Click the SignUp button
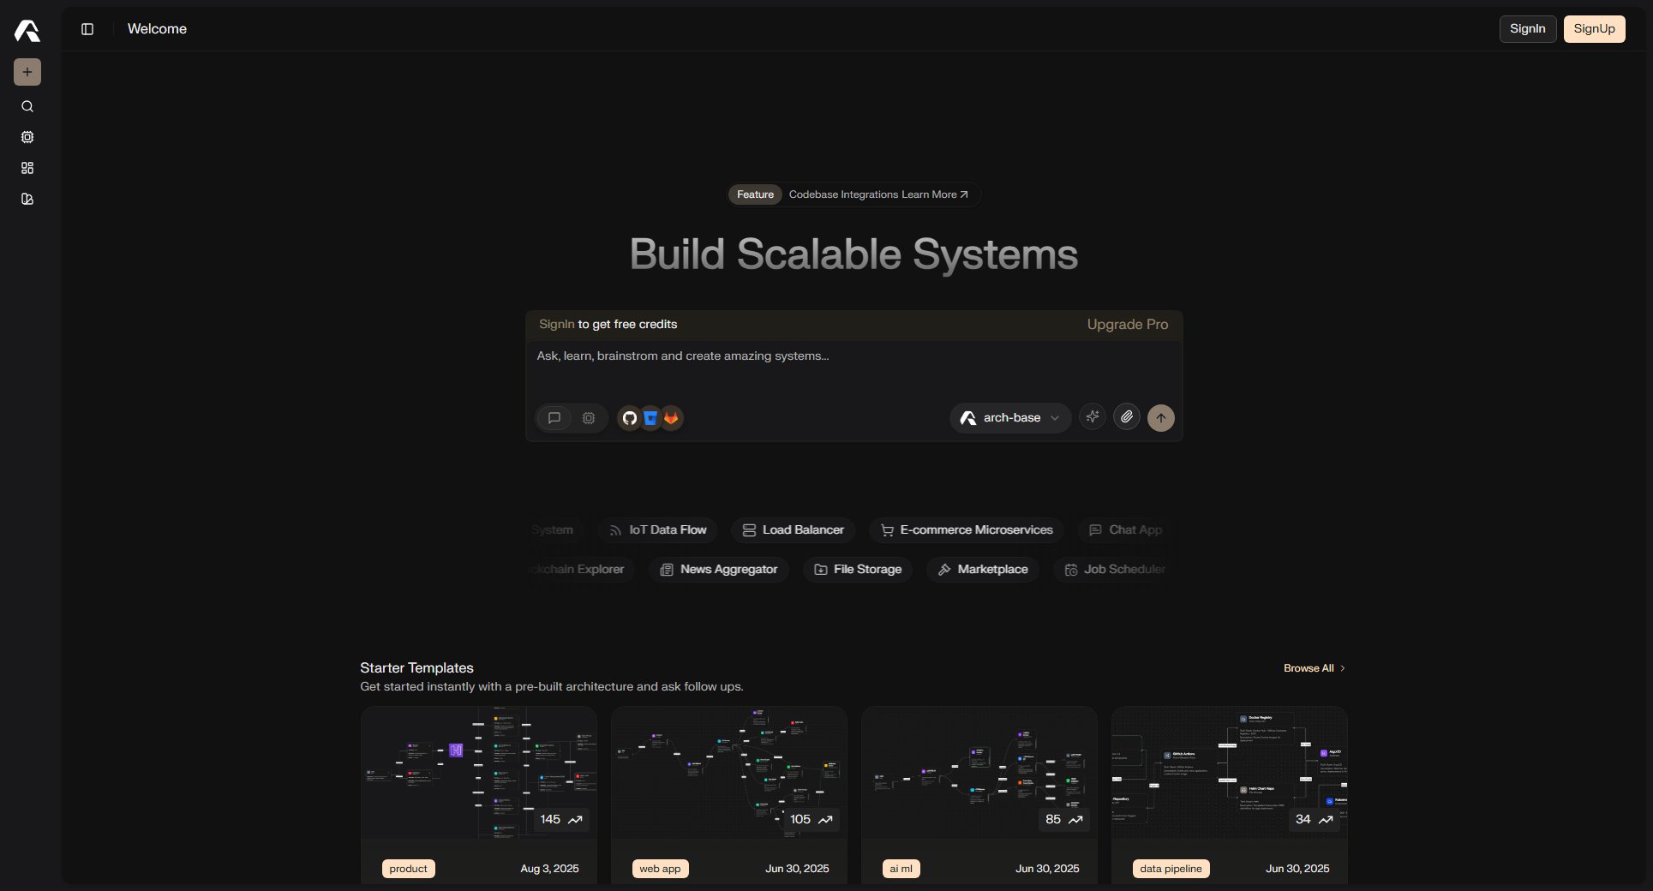 click(x=1593, y=28)
